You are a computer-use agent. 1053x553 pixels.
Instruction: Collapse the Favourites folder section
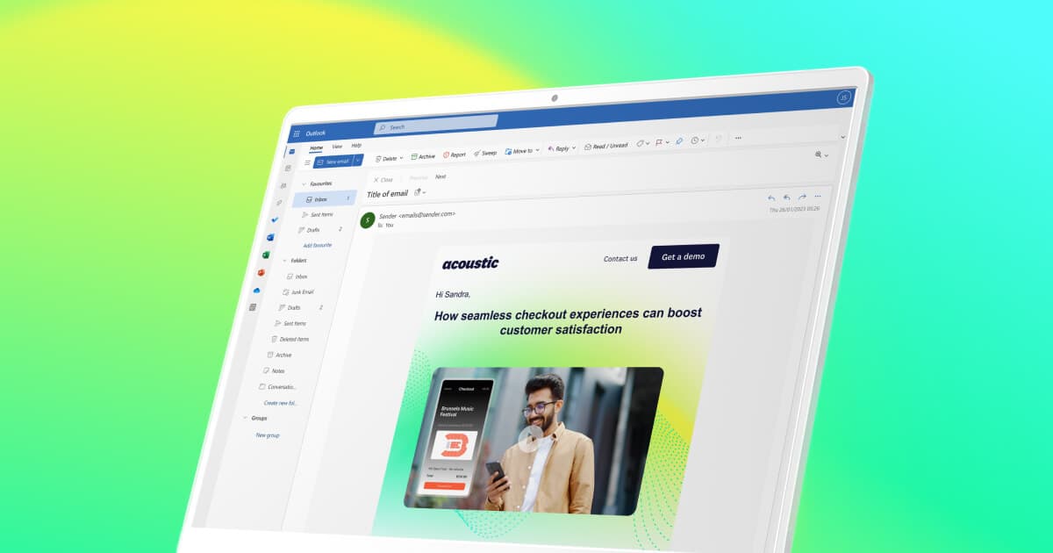pos(304,184)
